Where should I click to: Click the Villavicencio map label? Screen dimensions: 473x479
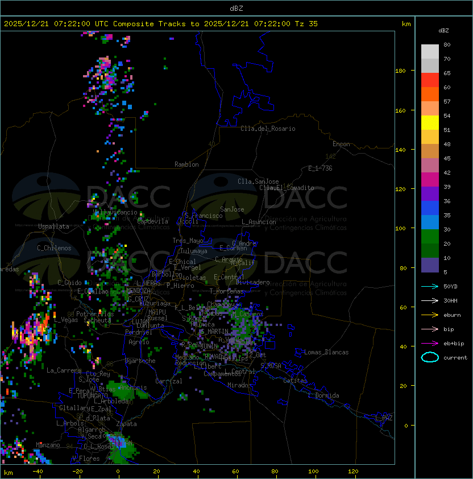click(x=115, y=212)
